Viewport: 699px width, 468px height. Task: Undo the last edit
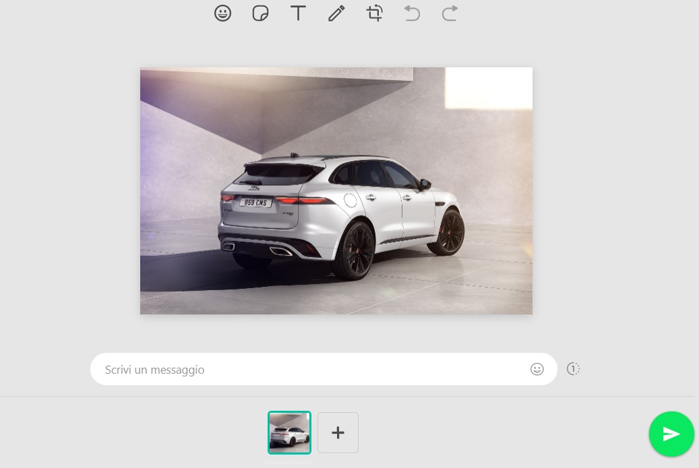(413, 13)
